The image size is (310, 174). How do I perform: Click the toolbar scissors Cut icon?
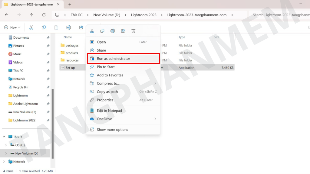[31, 27]
